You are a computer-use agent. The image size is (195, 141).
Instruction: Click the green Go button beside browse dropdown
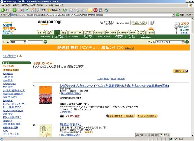(x=187, y=42)
